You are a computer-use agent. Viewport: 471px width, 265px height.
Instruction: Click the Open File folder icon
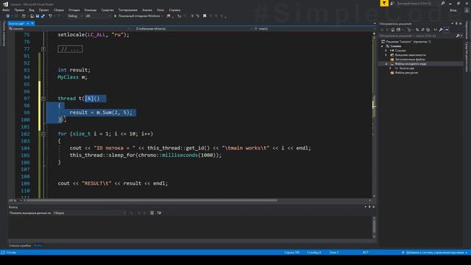pyautogui.click(x=32, y=16)
